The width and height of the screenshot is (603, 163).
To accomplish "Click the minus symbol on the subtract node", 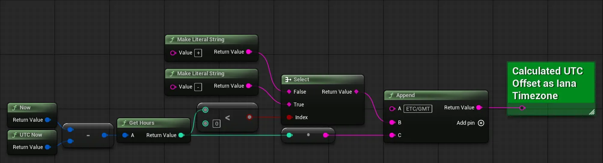I will 88,135.
